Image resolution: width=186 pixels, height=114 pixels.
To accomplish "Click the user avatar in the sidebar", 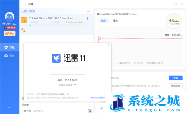I will (10, 17).
